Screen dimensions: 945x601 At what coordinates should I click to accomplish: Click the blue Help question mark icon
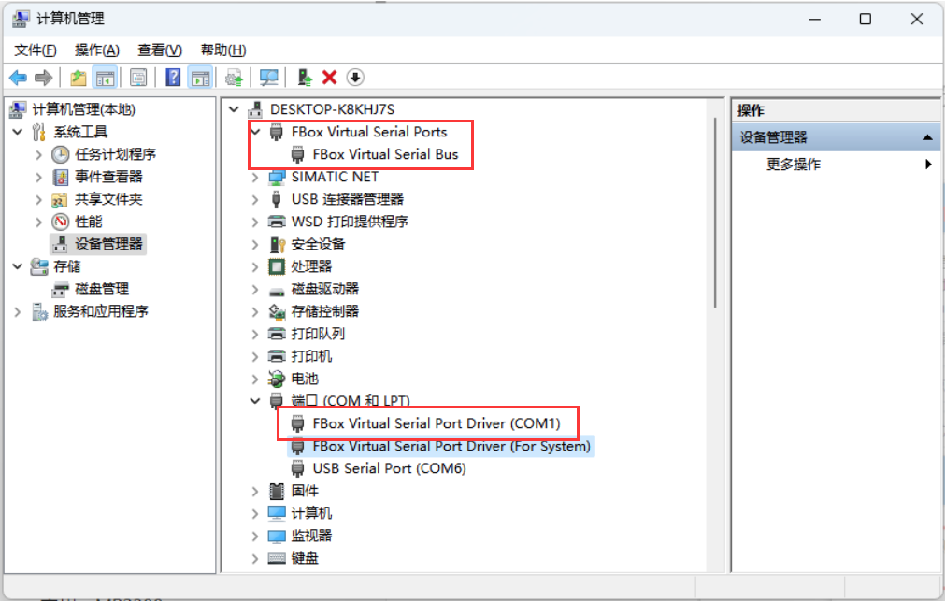point(173,78)
